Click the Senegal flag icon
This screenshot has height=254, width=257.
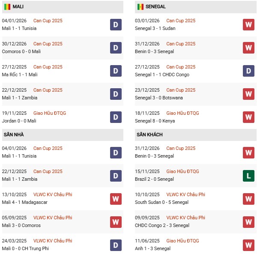[x=140, y=7]
